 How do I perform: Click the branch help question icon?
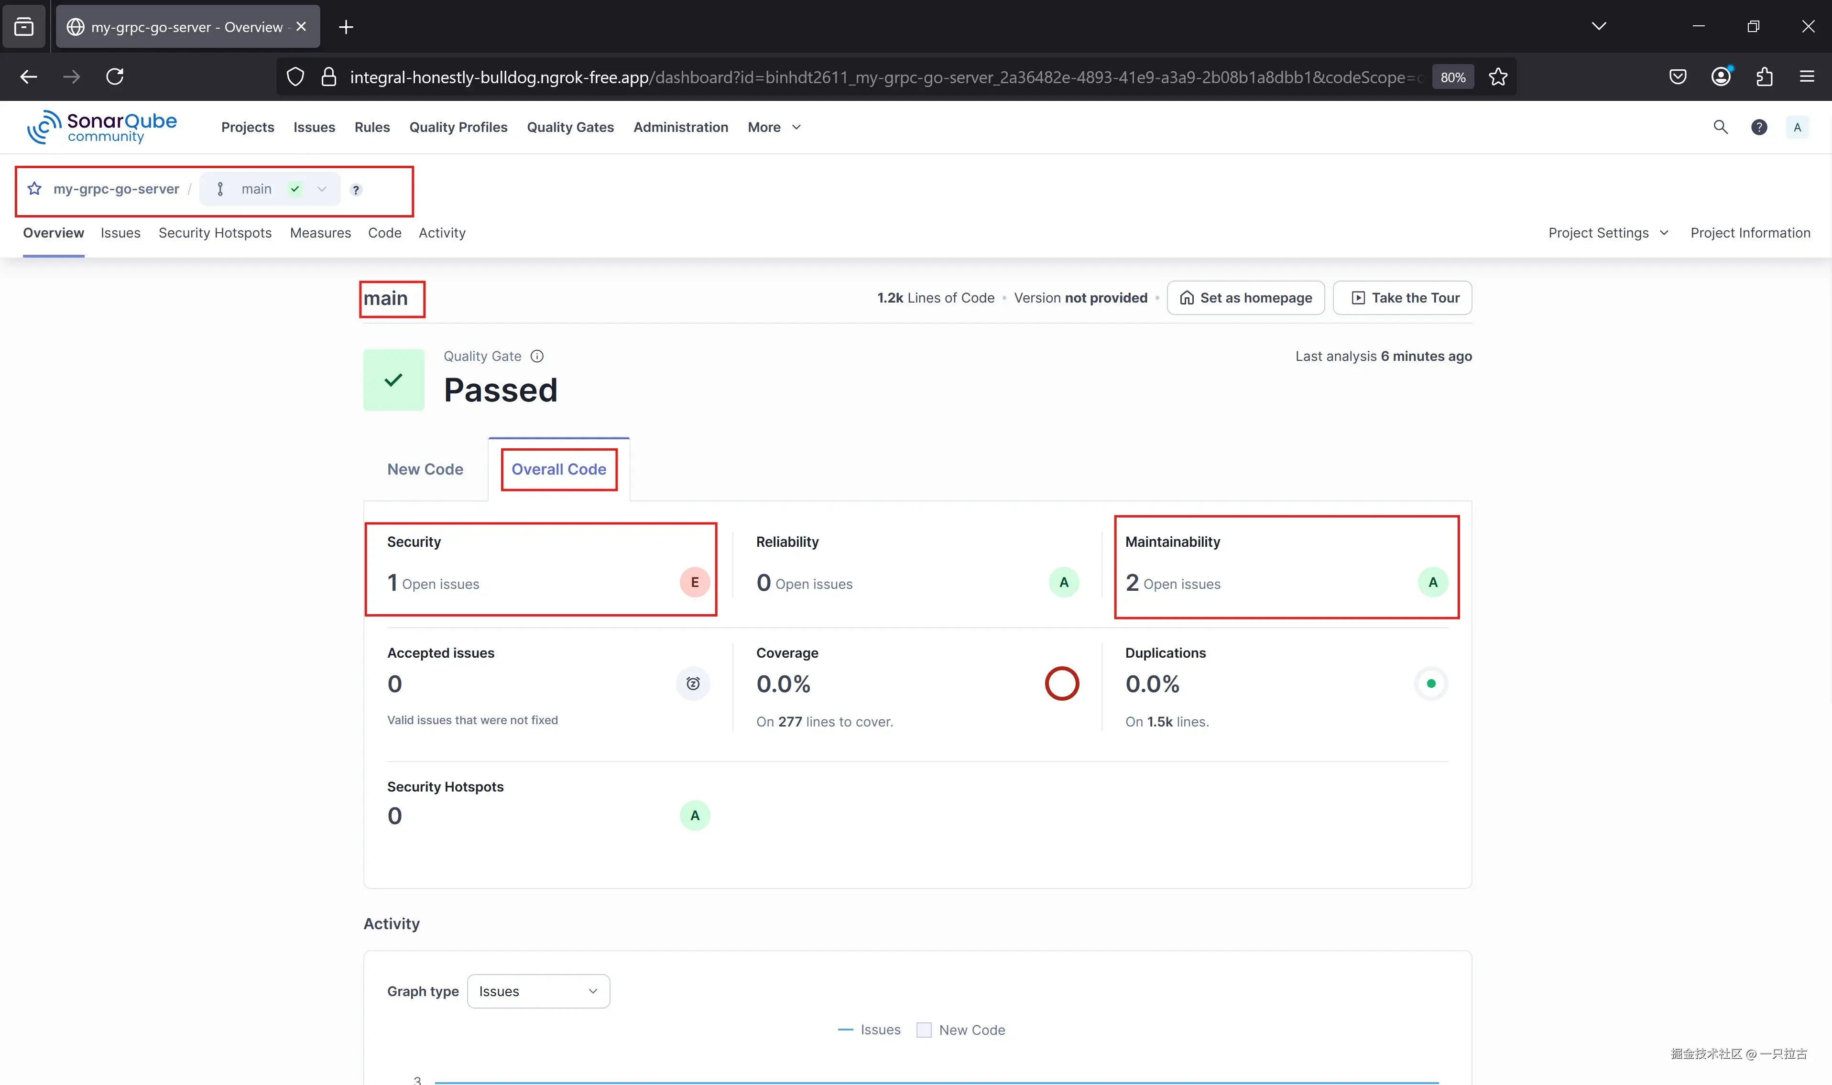pyautogui.click(x=356, y=190)
